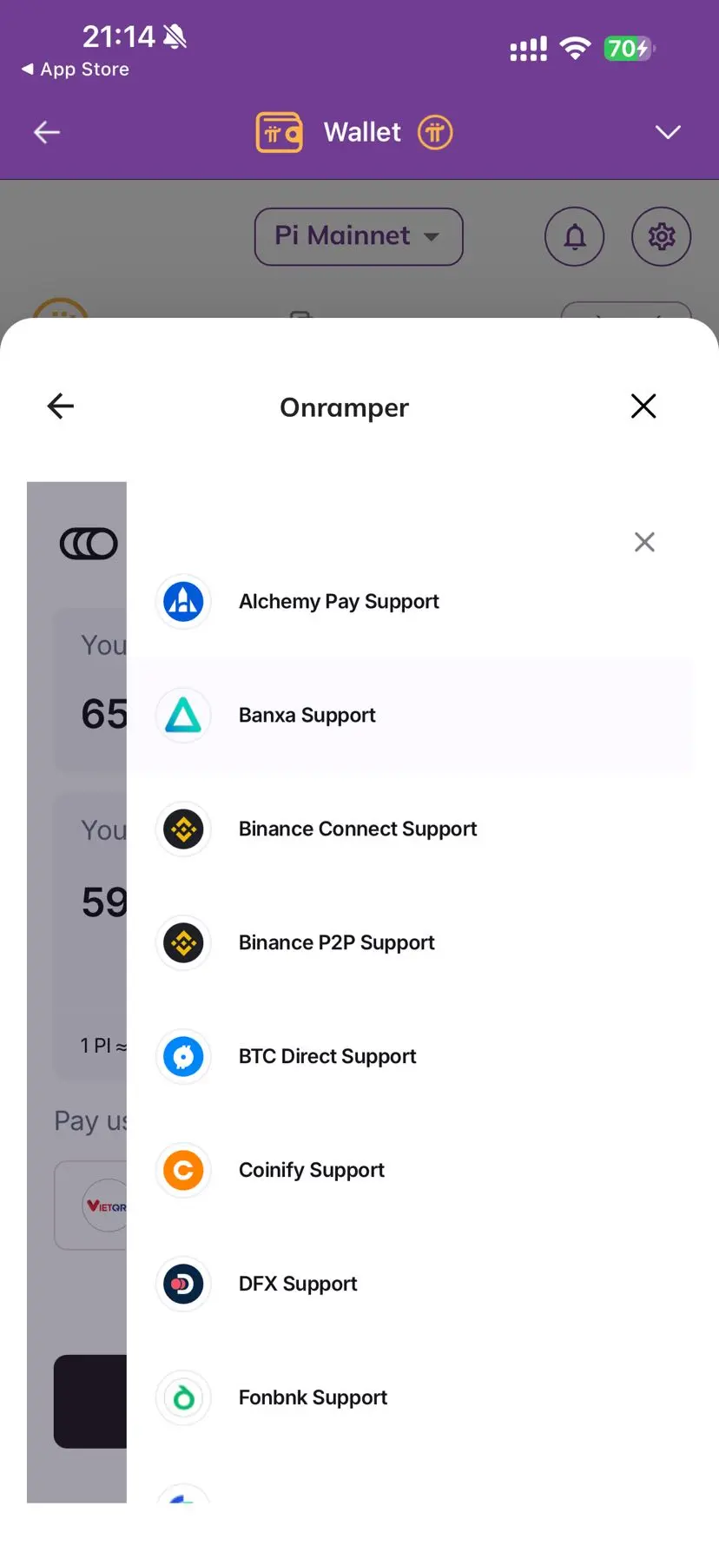Close the Onramper sheet
The width and height of the screenshot is (719, 1559).
(x=643, y=406)
